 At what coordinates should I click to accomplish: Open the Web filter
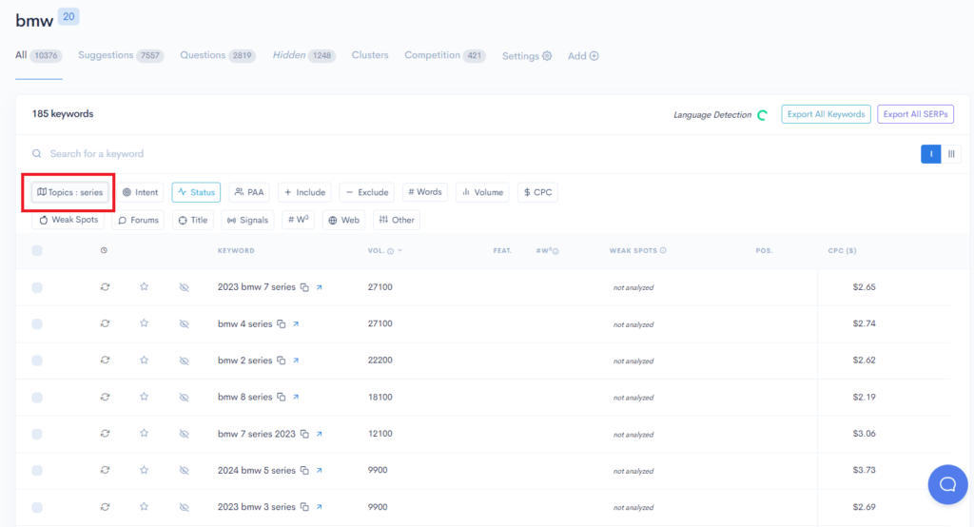click(343, 220)
